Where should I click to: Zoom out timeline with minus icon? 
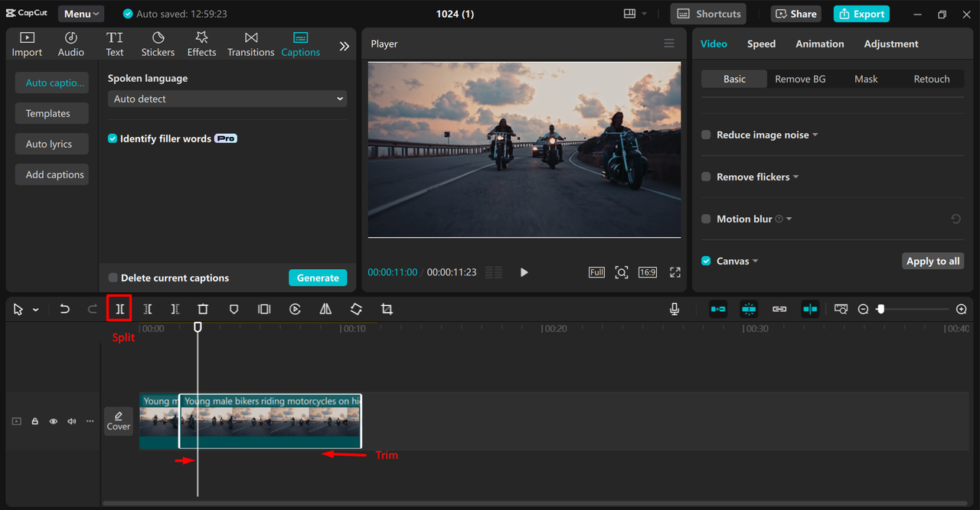863,309
